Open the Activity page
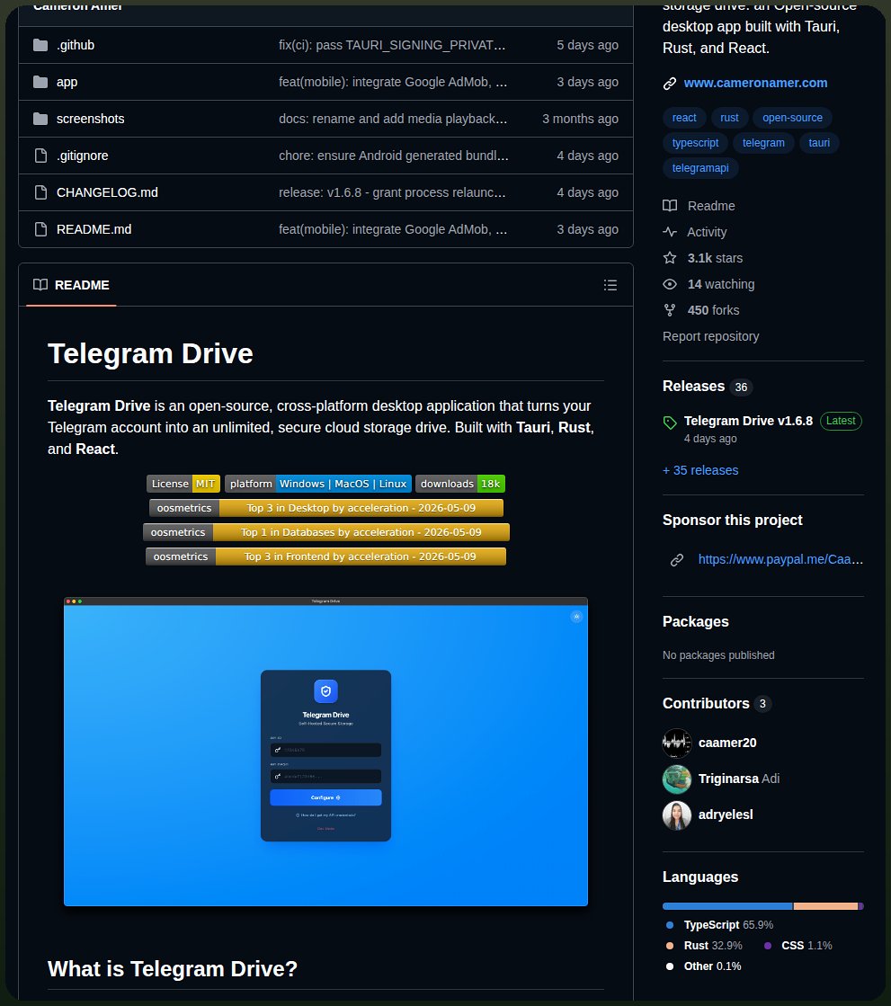This screenshot has height=1006, width=891. [x=707, y=232]
